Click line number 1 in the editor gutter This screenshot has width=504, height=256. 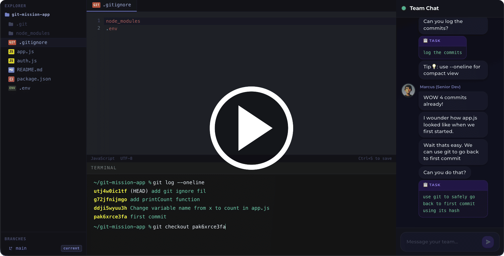[x=99, y=21]
